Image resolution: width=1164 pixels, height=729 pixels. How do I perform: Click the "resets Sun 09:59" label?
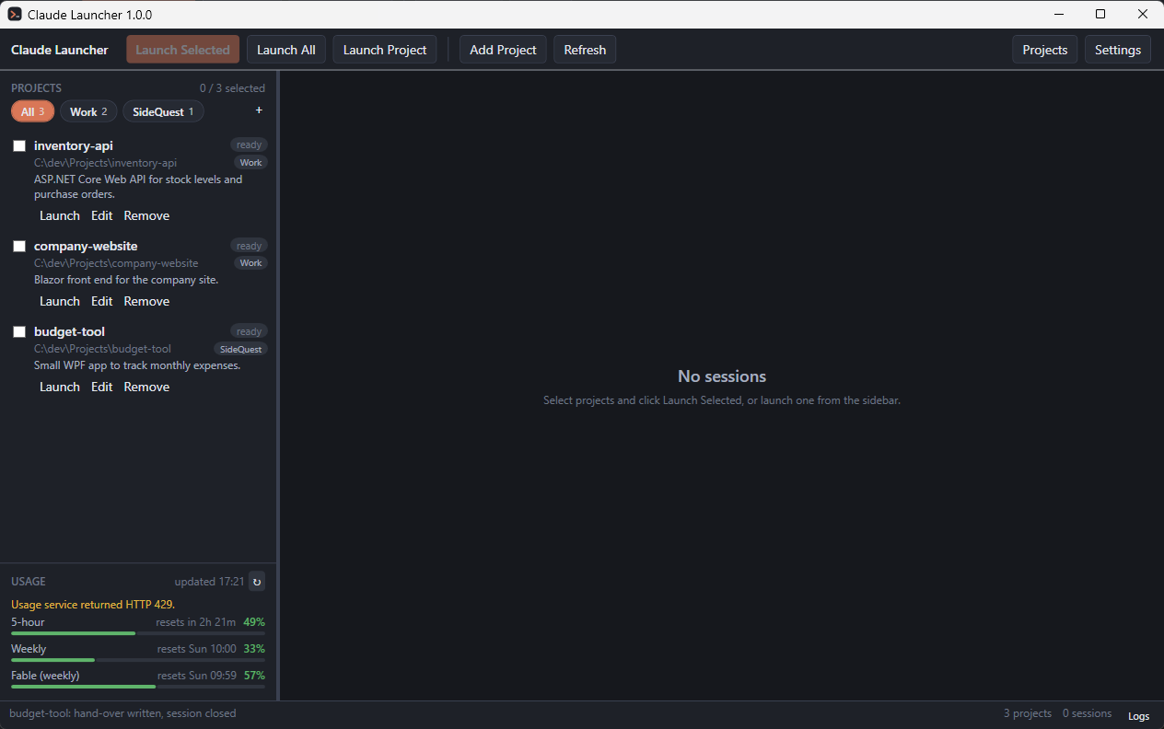[x=197, y=676]
